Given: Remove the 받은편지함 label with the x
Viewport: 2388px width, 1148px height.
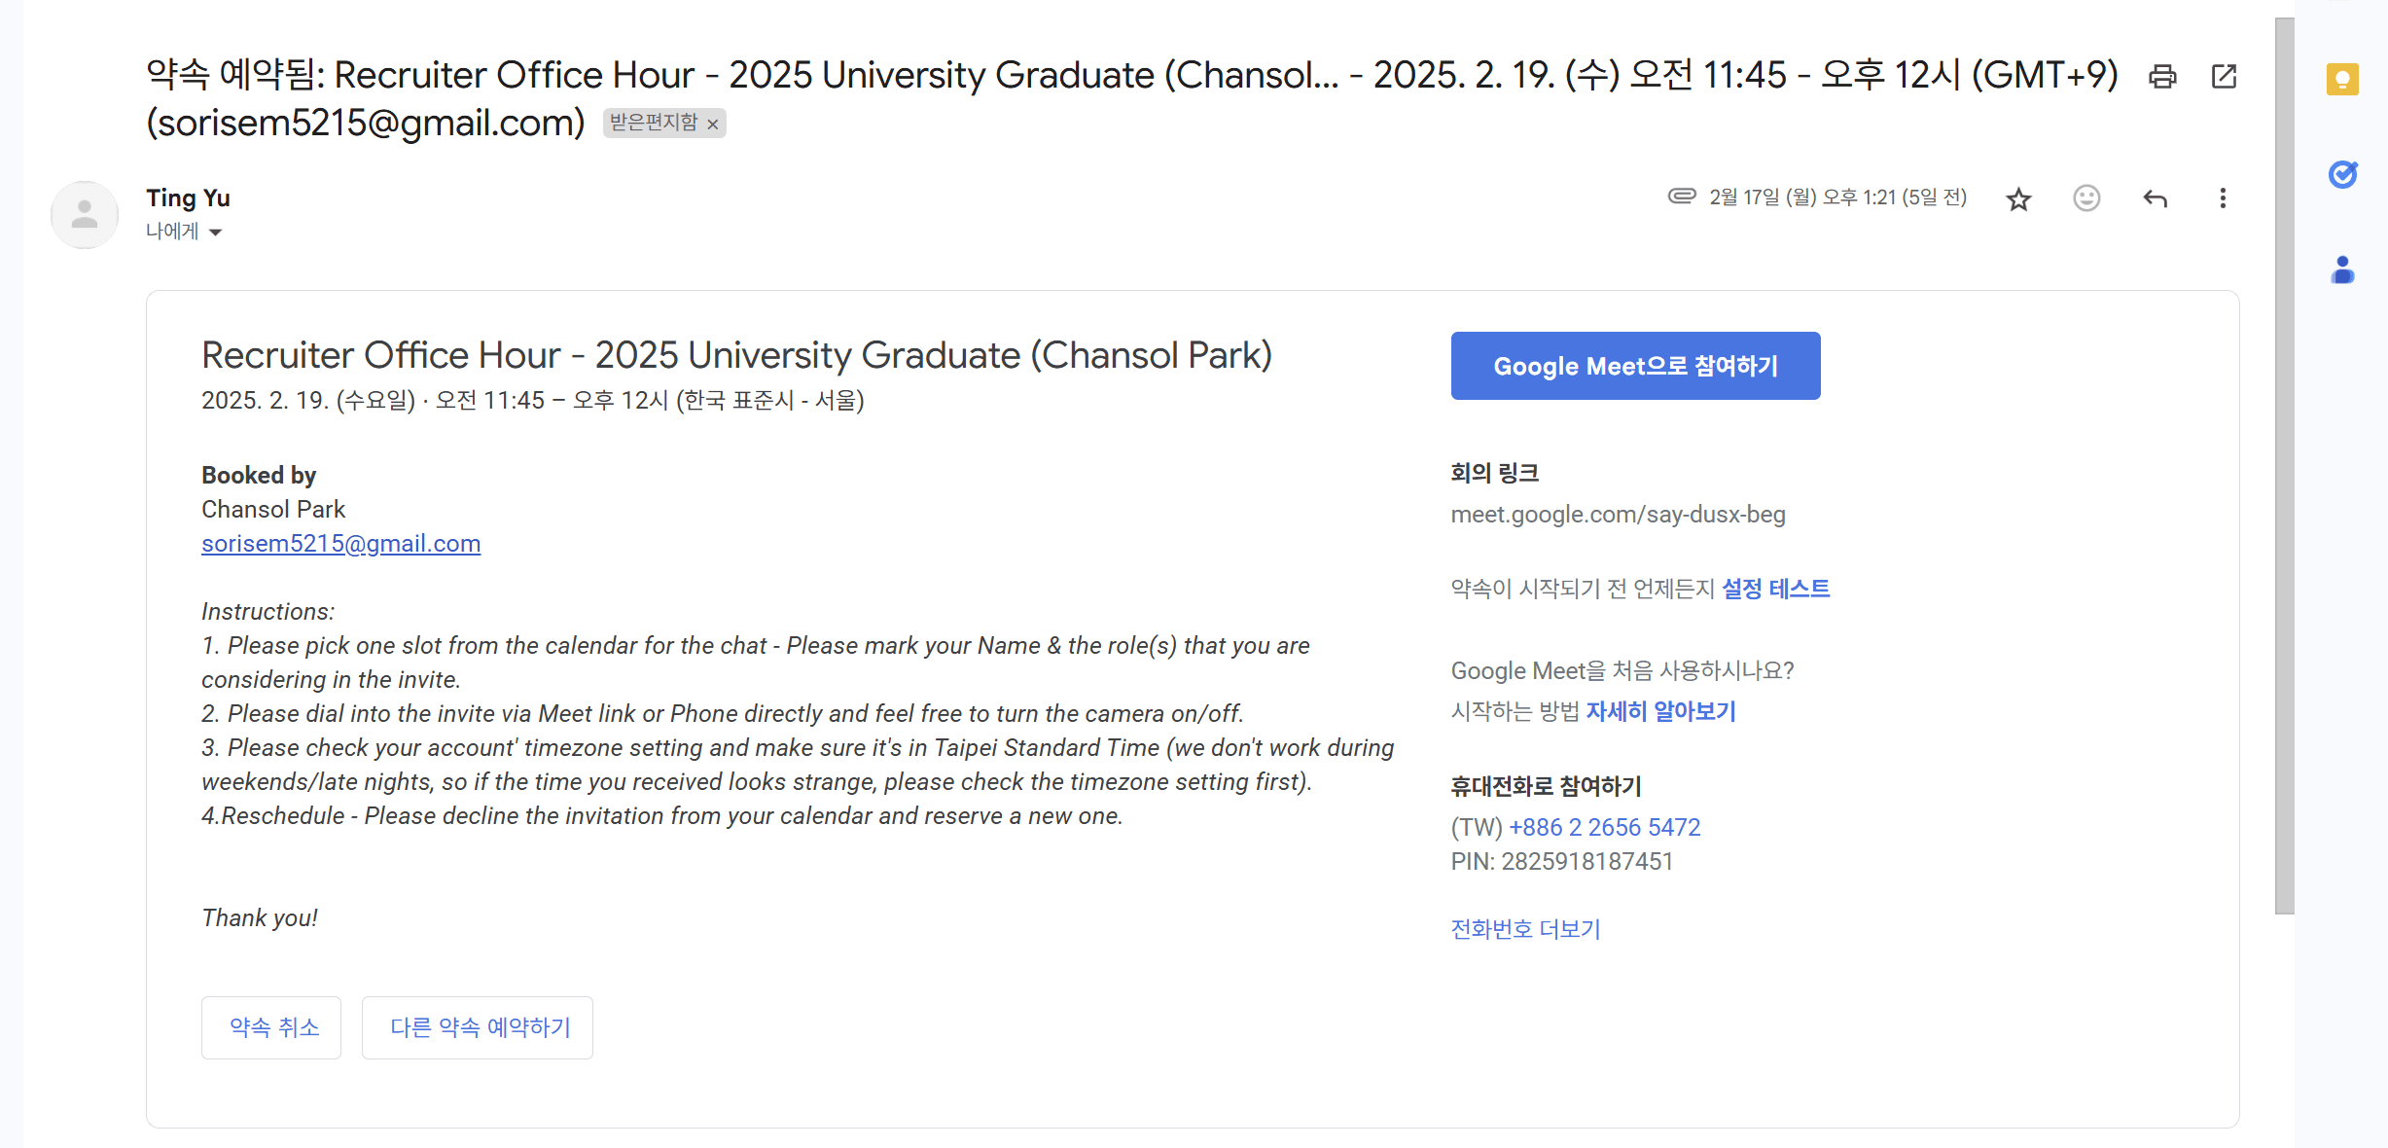Looking at the screenshot, I should 713,125.
